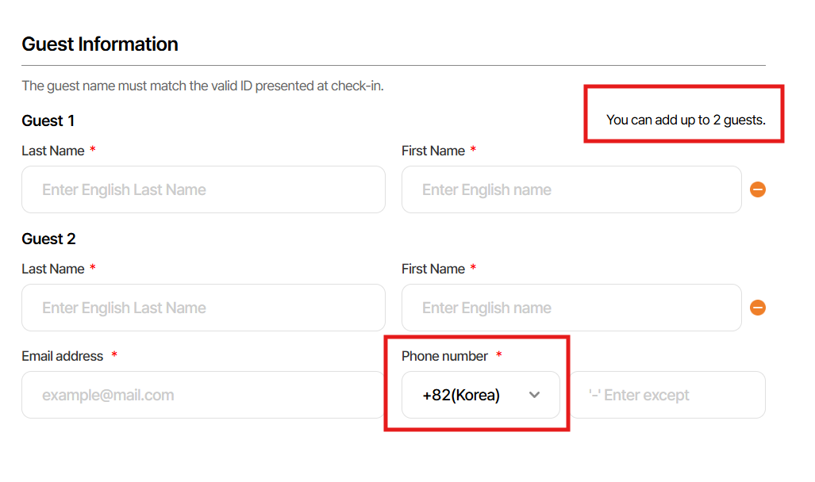Click the Email address input box

click(203, 395)
